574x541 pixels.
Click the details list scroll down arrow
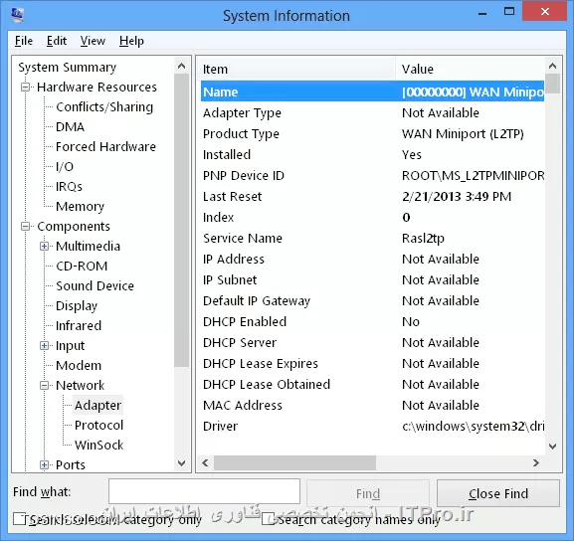(x=552, y=447)
